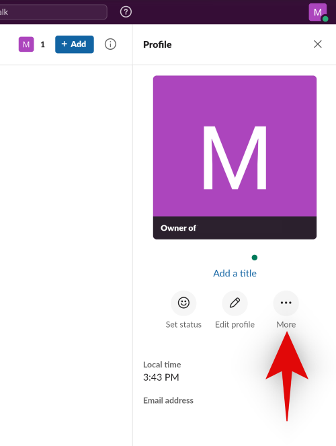Viewport: 336px width, 446px height.
Task: Click the Add people button
Action: 75,44
